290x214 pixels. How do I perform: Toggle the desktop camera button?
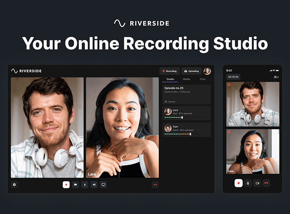[x=75, y=184]
